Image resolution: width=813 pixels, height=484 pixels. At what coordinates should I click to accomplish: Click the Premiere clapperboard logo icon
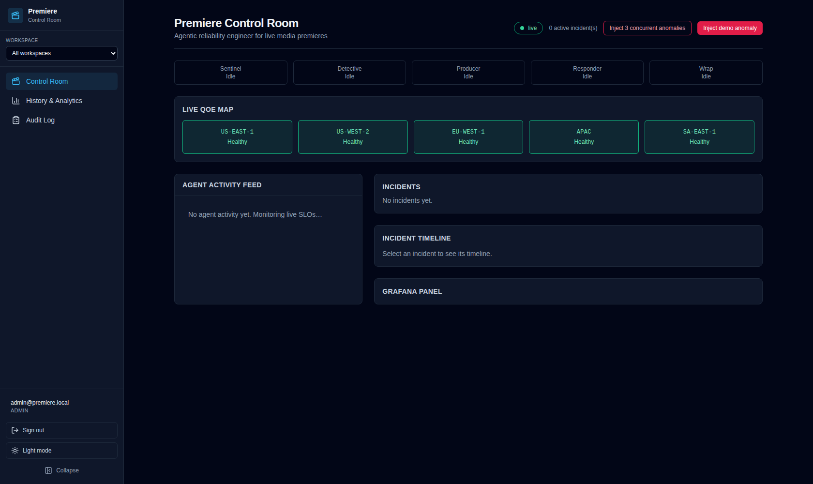[x=15, y=15]
